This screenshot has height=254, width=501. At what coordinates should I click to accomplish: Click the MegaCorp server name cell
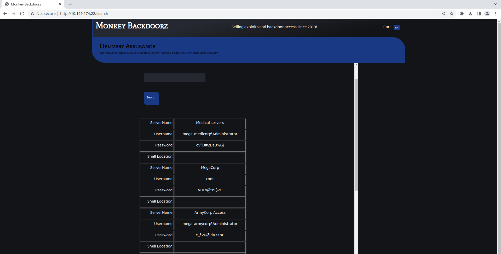[x=210, y=168]
